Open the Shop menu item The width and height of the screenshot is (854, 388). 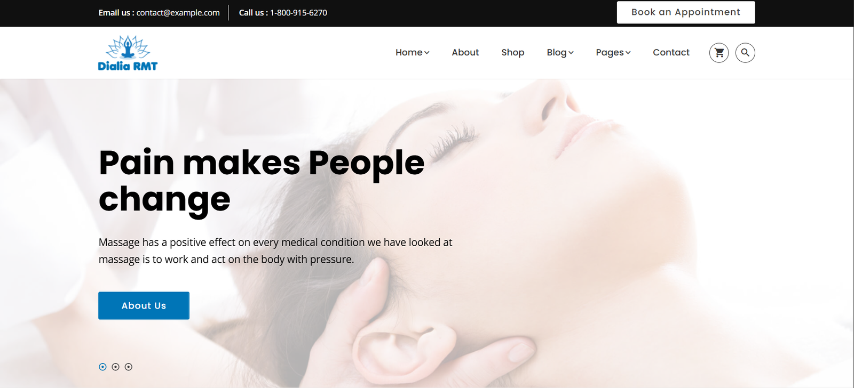(x=513, y=52)
